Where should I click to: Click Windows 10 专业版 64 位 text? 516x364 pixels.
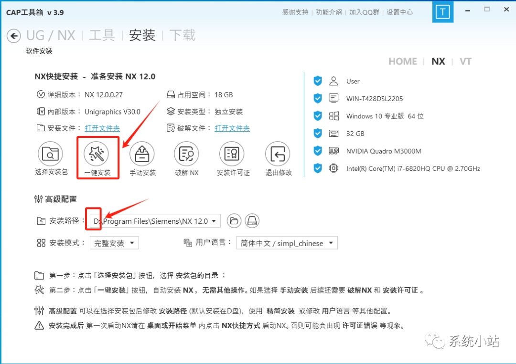click(385, 116)
